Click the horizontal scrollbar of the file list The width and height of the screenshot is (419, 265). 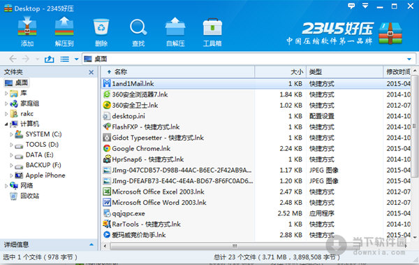coord(235,245)
